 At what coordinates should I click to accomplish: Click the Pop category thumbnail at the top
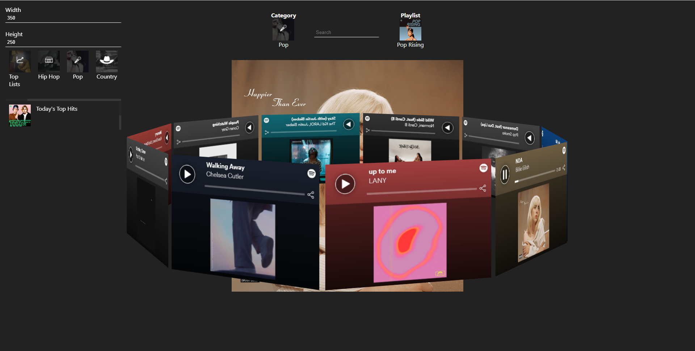[x=283, y=29]
